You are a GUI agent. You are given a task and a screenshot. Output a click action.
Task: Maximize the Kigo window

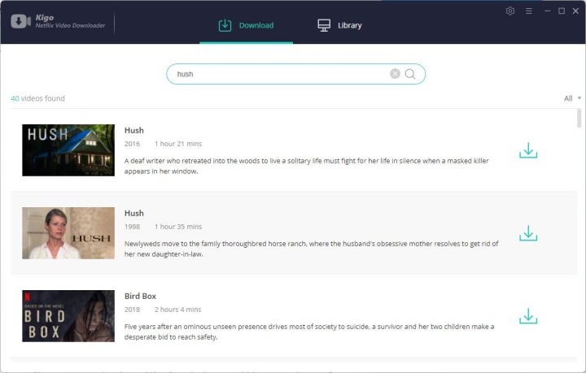coord(562,11)
